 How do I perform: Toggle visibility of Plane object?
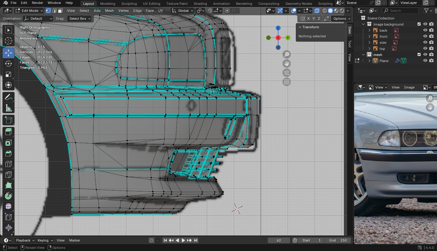(x=425, y=61)
